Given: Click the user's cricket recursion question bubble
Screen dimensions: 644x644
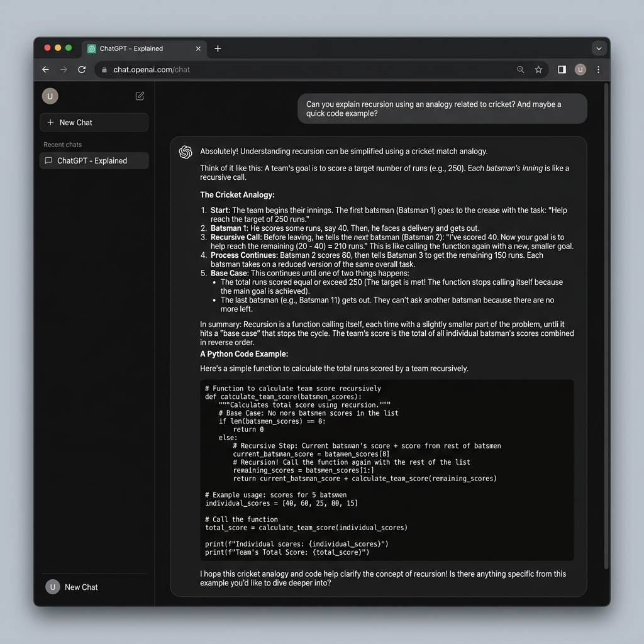Looking at the screenshot, I should (x=442, y=109).
